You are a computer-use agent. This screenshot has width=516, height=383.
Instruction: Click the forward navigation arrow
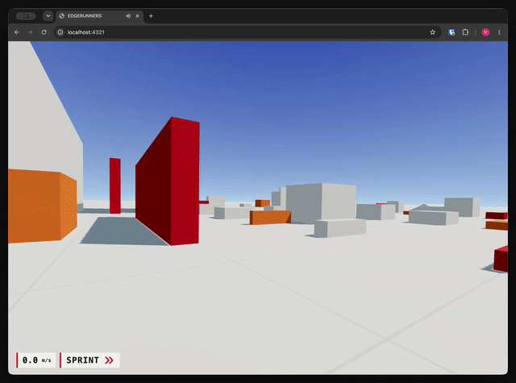(31, 32)
